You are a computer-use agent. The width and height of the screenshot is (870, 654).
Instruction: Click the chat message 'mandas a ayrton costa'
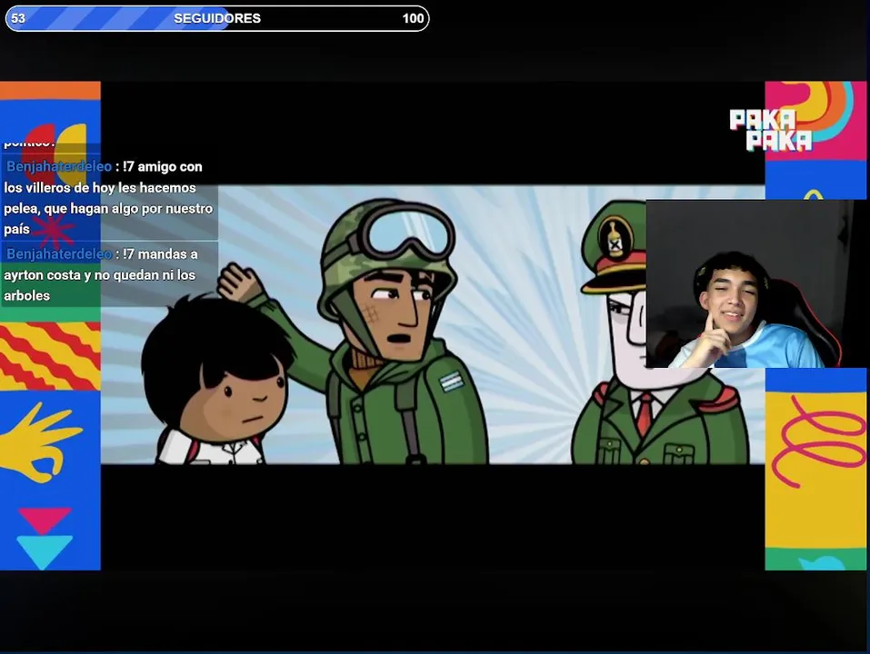[x=110, y=274]
